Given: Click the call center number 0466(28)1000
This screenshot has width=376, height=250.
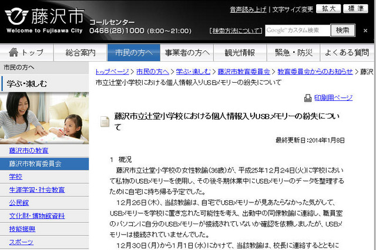Looking at the screenshot, I should 117,31.
